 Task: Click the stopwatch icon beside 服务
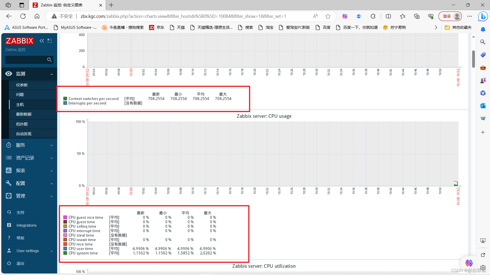(x=9, y=145)
